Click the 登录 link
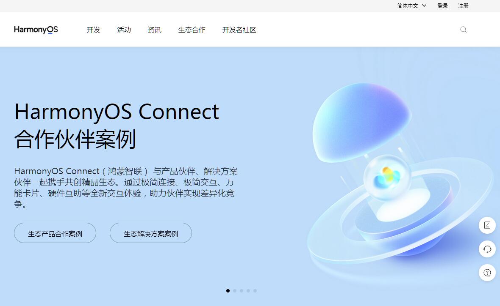The height and width of the screenshot is (306, 500). click(443, 6)
